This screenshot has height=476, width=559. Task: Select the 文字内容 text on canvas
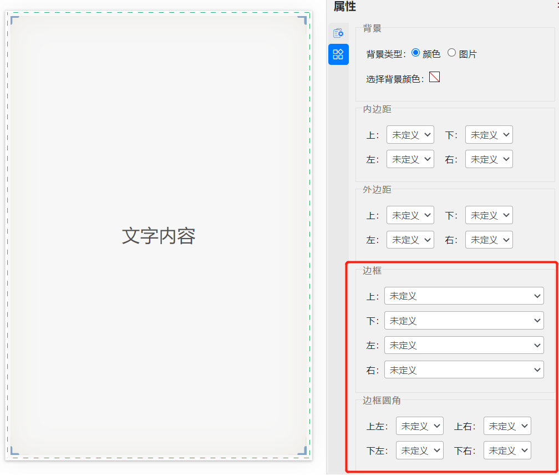coord(159,236)
